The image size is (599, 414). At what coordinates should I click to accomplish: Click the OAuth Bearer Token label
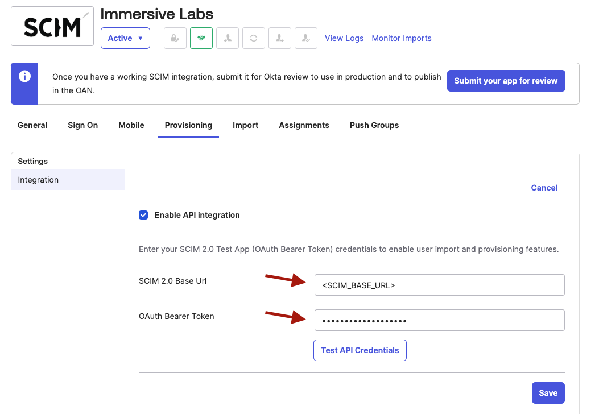point(176,316)
